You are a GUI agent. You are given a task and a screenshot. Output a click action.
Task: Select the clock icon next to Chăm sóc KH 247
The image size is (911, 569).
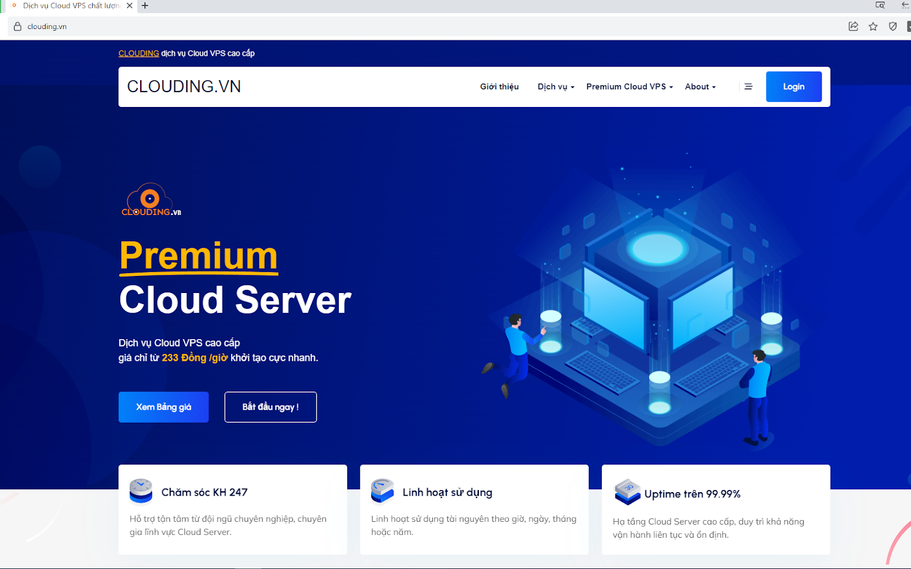tap(141, 492)
